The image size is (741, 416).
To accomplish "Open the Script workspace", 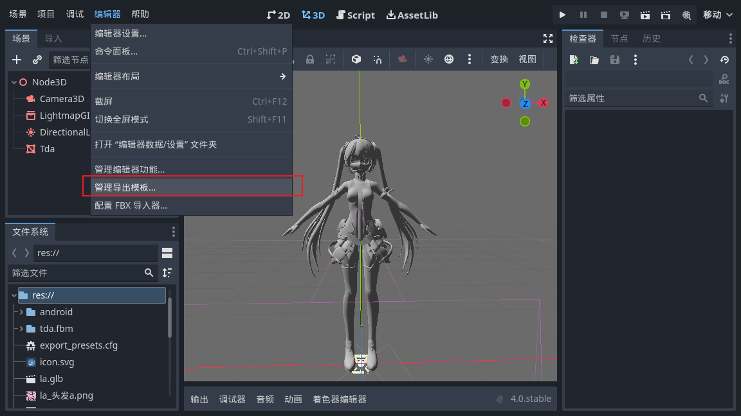I will pos(355,15).
